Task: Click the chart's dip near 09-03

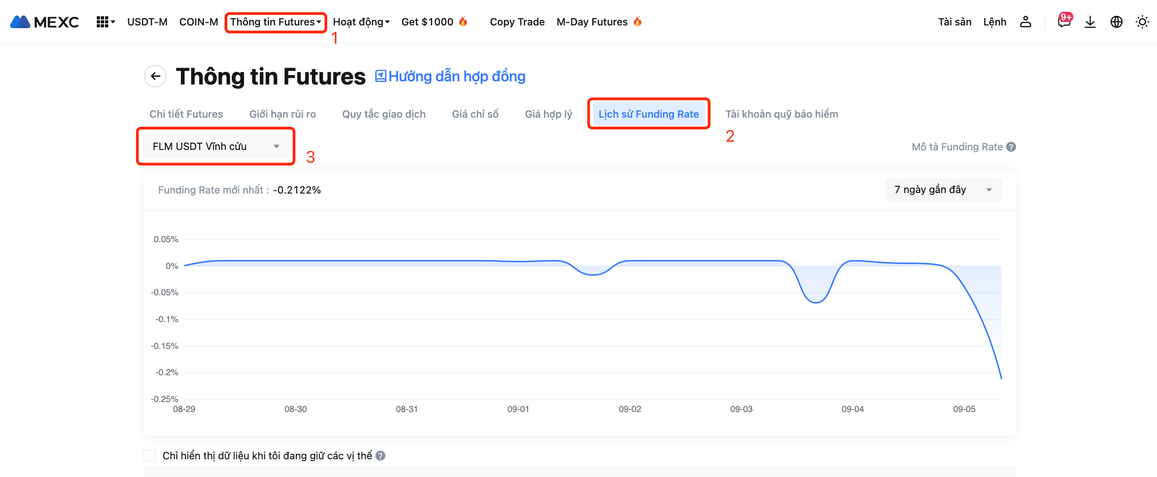Action: (816, 302)
